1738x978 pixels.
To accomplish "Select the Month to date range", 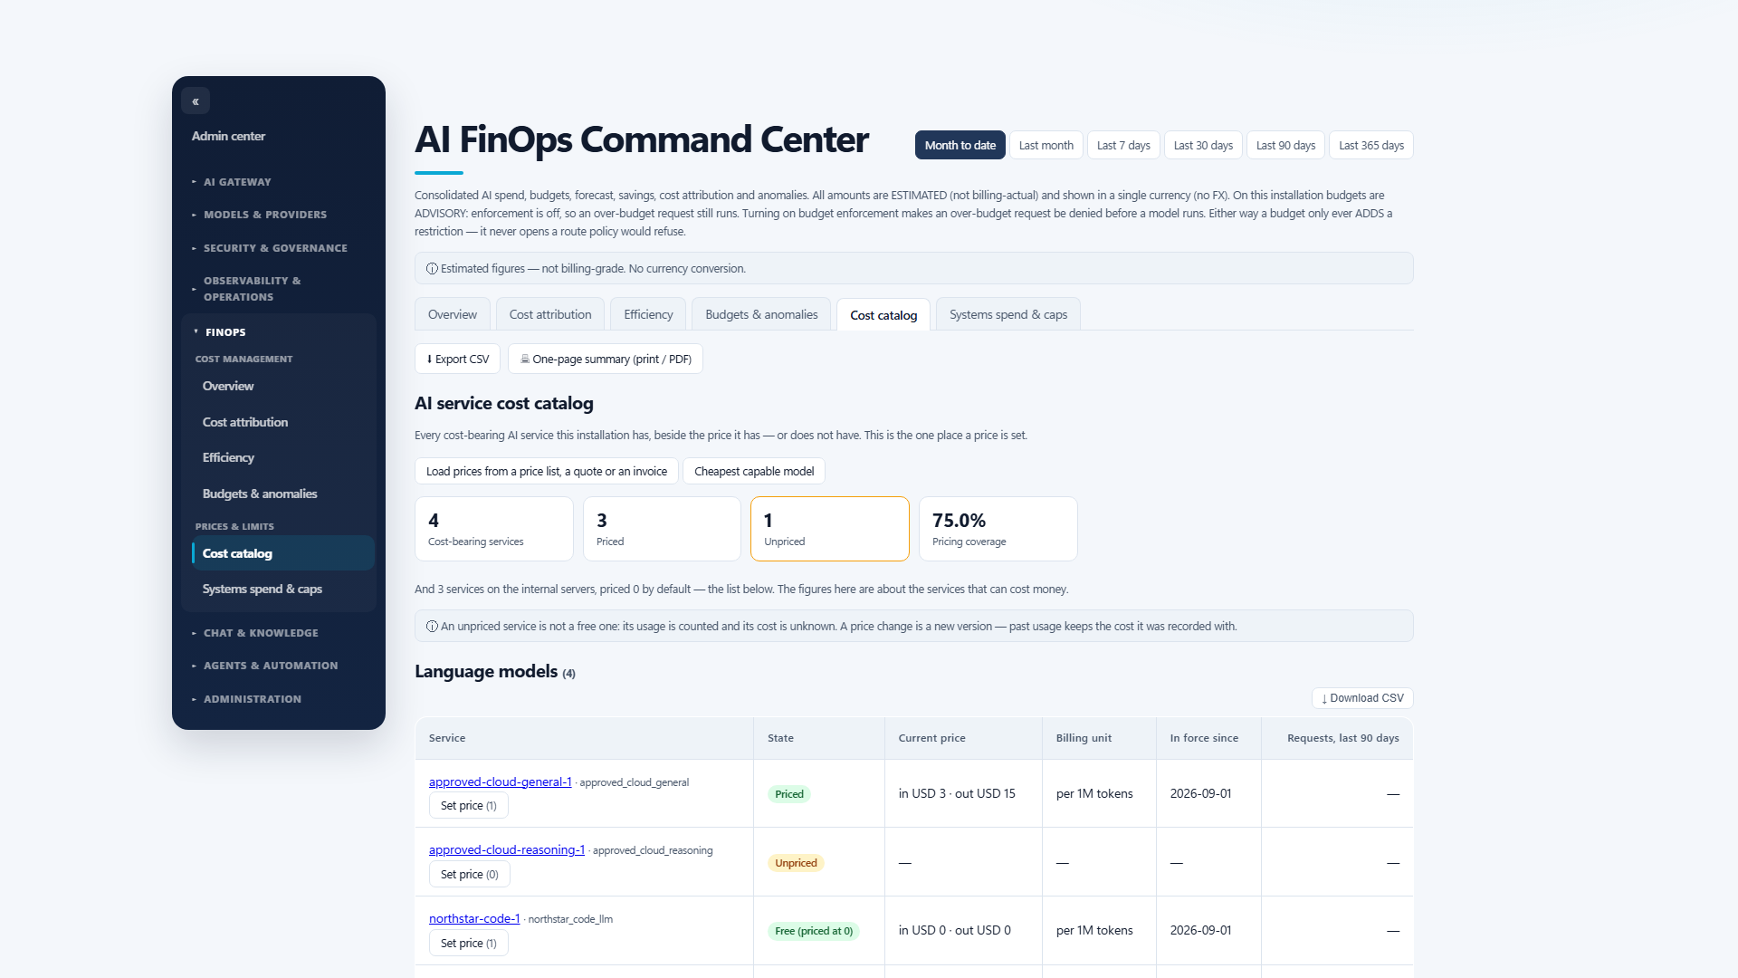I will (960, 145).
